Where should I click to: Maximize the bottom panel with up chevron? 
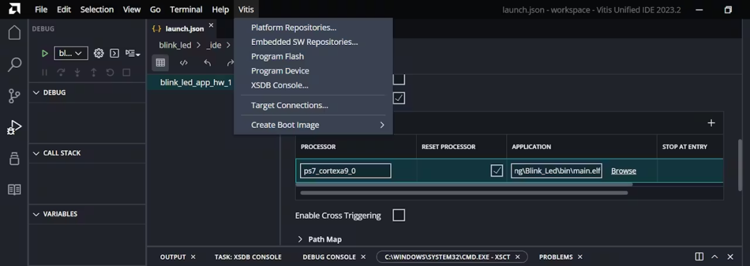715,257
